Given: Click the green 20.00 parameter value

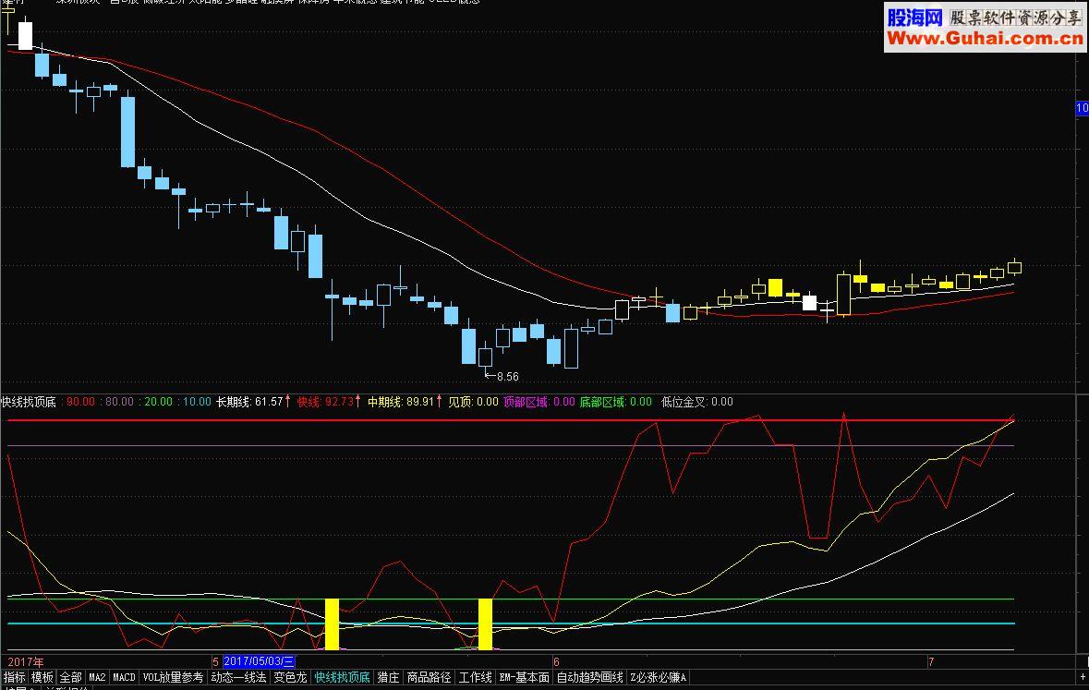Looking at the screenshot, I should [x=158, y=402].
